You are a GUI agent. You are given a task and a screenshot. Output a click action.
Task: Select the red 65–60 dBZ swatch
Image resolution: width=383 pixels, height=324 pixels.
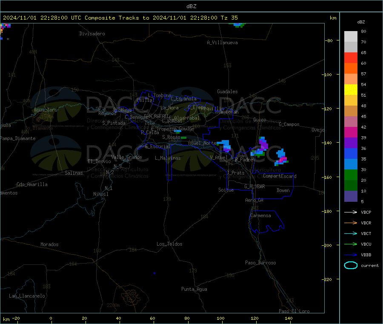pyautogui.click(x=351, y=57)
